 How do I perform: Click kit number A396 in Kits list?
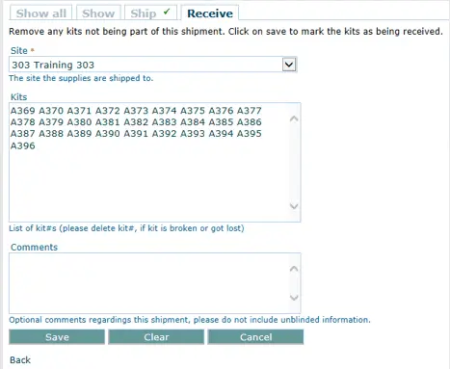22,145
